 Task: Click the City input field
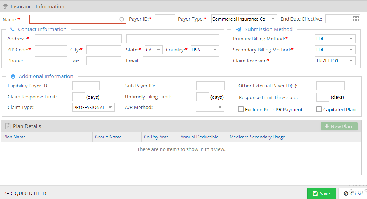pyautogui.click(x=104, y=50)
